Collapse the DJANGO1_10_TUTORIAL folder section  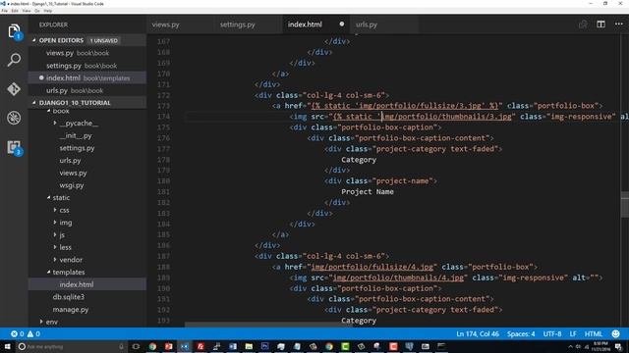(x=34, y=103)
